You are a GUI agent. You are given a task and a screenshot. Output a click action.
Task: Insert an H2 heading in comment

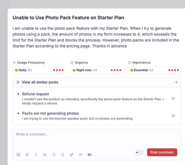click(x=45, y=155)
